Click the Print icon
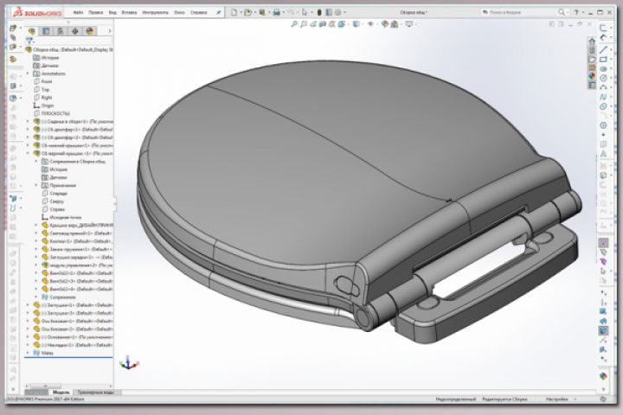The width and height of the screenshot is (623, 415). click(277, 13)
